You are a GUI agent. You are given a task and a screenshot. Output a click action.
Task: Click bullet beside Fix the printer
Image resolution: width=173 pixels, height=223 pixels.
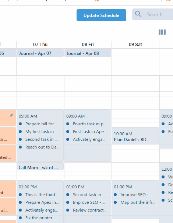[20, 218]
